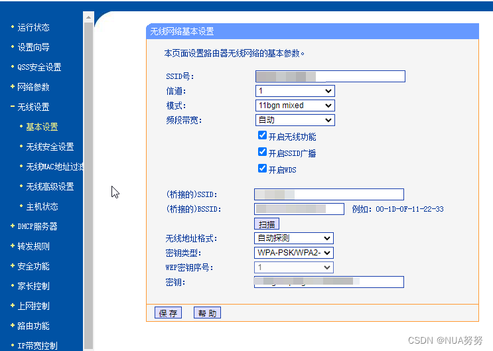Open 家长控制 in sidebar
The width and height of the screenshot is (493, 351).
(x=33, y=286)
